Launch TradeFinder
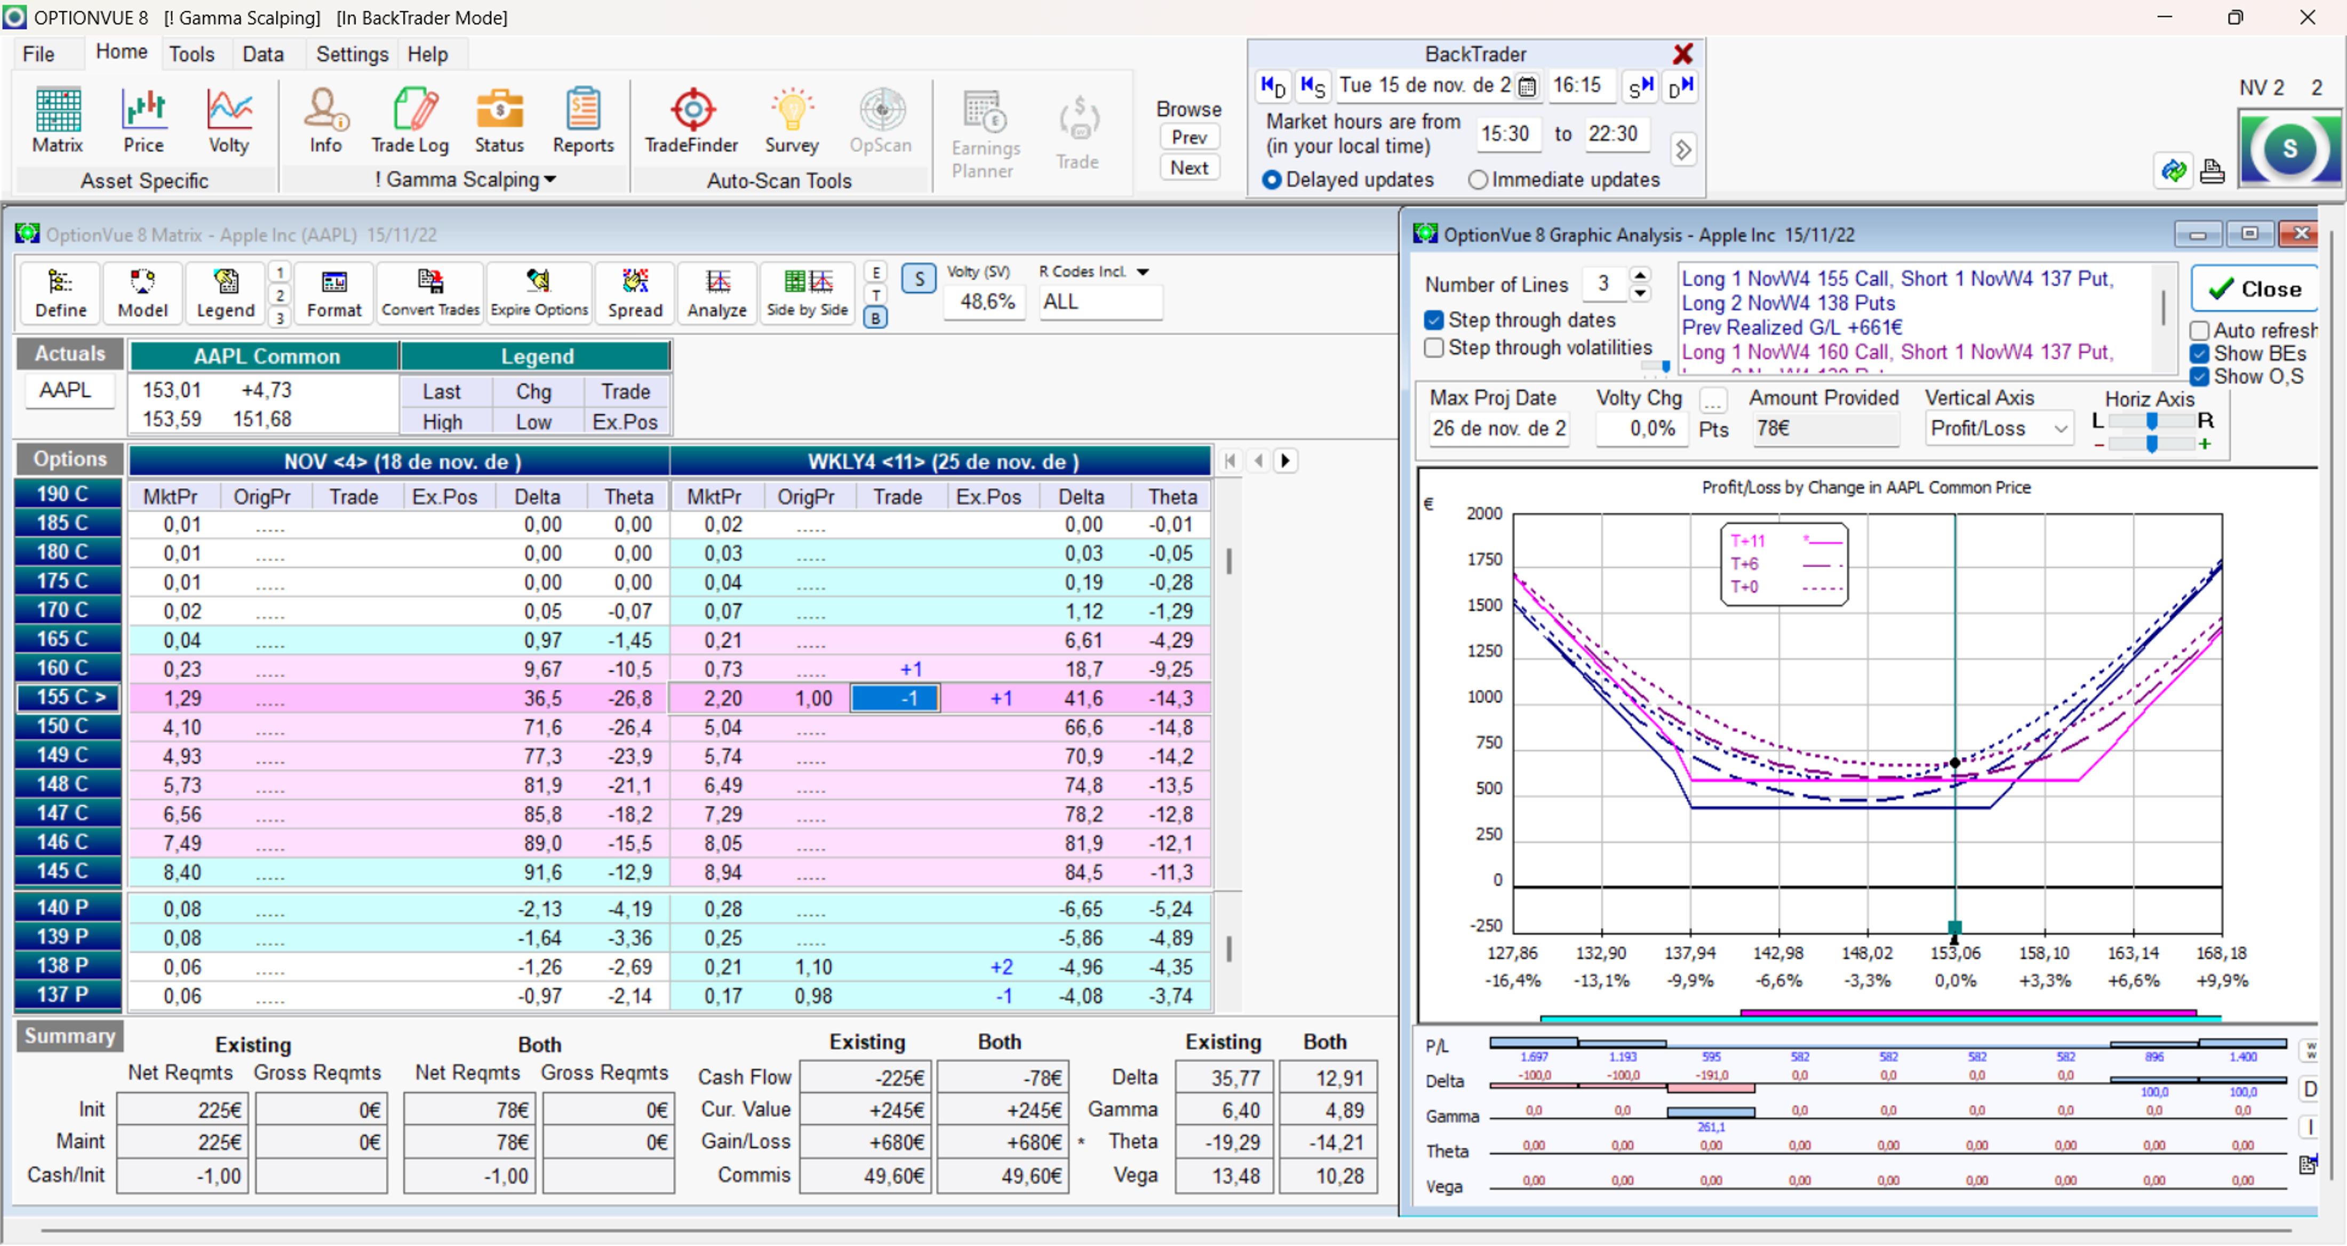This screenshot has width=2347, height=1246. (691, 121)
